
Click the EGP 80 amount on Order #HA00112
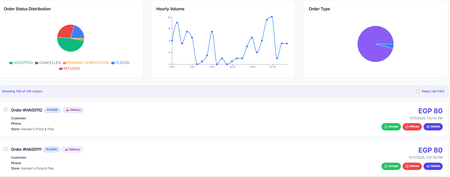(430, 111)
